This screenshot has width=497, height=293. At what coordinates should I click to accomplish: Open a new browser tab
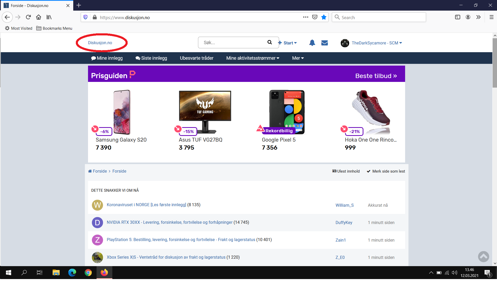(x=79, y=5)
